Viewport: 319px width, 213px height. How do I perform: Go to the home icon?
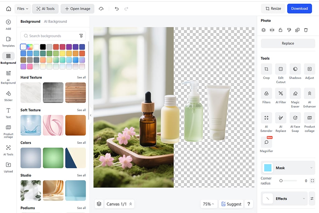(8, 8)
